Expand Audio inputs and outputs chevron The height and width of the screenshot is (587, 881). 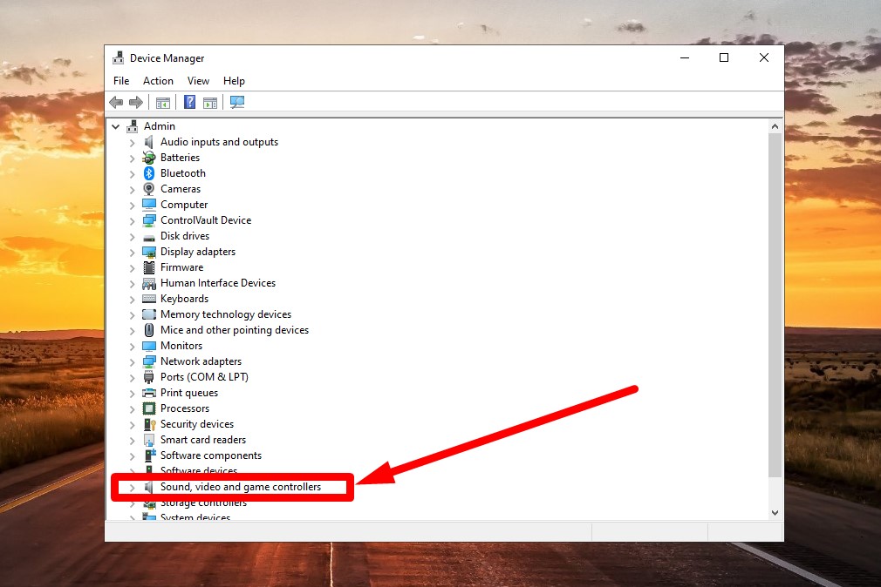pyautogui.click(x=132, y=143)
